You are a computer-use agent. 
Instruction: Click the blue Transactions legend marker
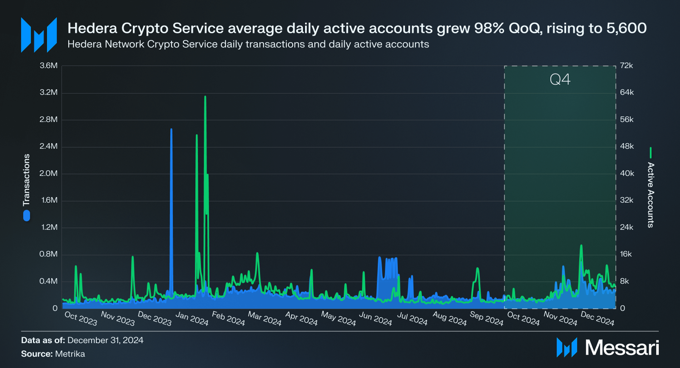tap(27, 216)
